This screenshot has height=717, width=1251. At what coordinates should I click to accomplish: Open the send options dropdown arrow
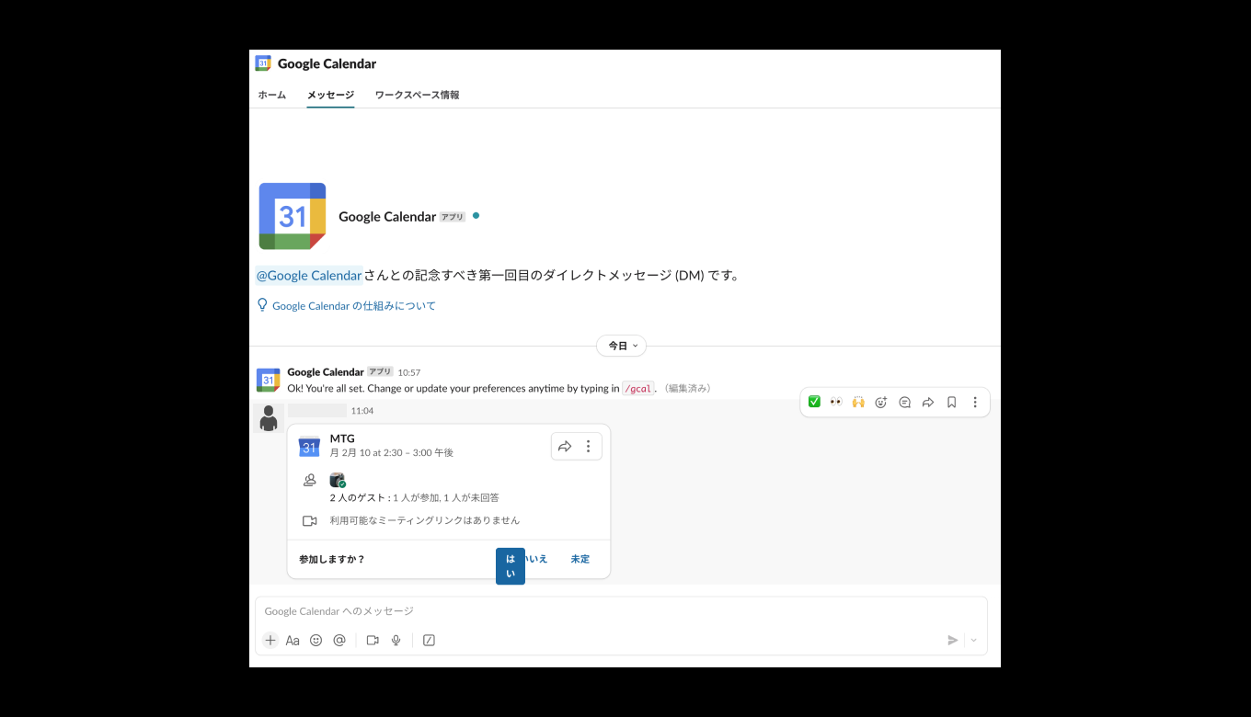(x=974, y=641)
